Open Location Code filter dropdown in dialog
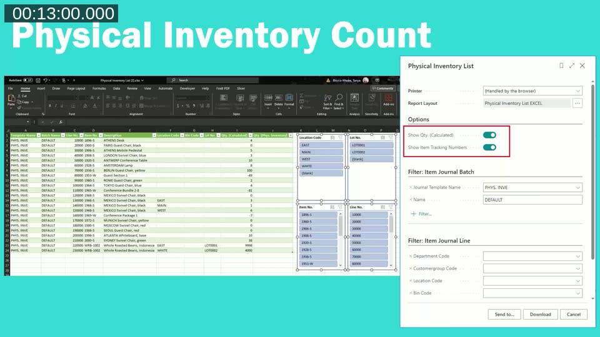This screenshot has height=337, width=600. point(577,281)
